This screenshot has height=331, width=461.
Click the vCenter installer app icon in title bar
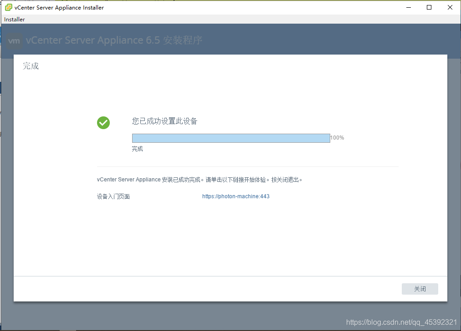(9, 7)
